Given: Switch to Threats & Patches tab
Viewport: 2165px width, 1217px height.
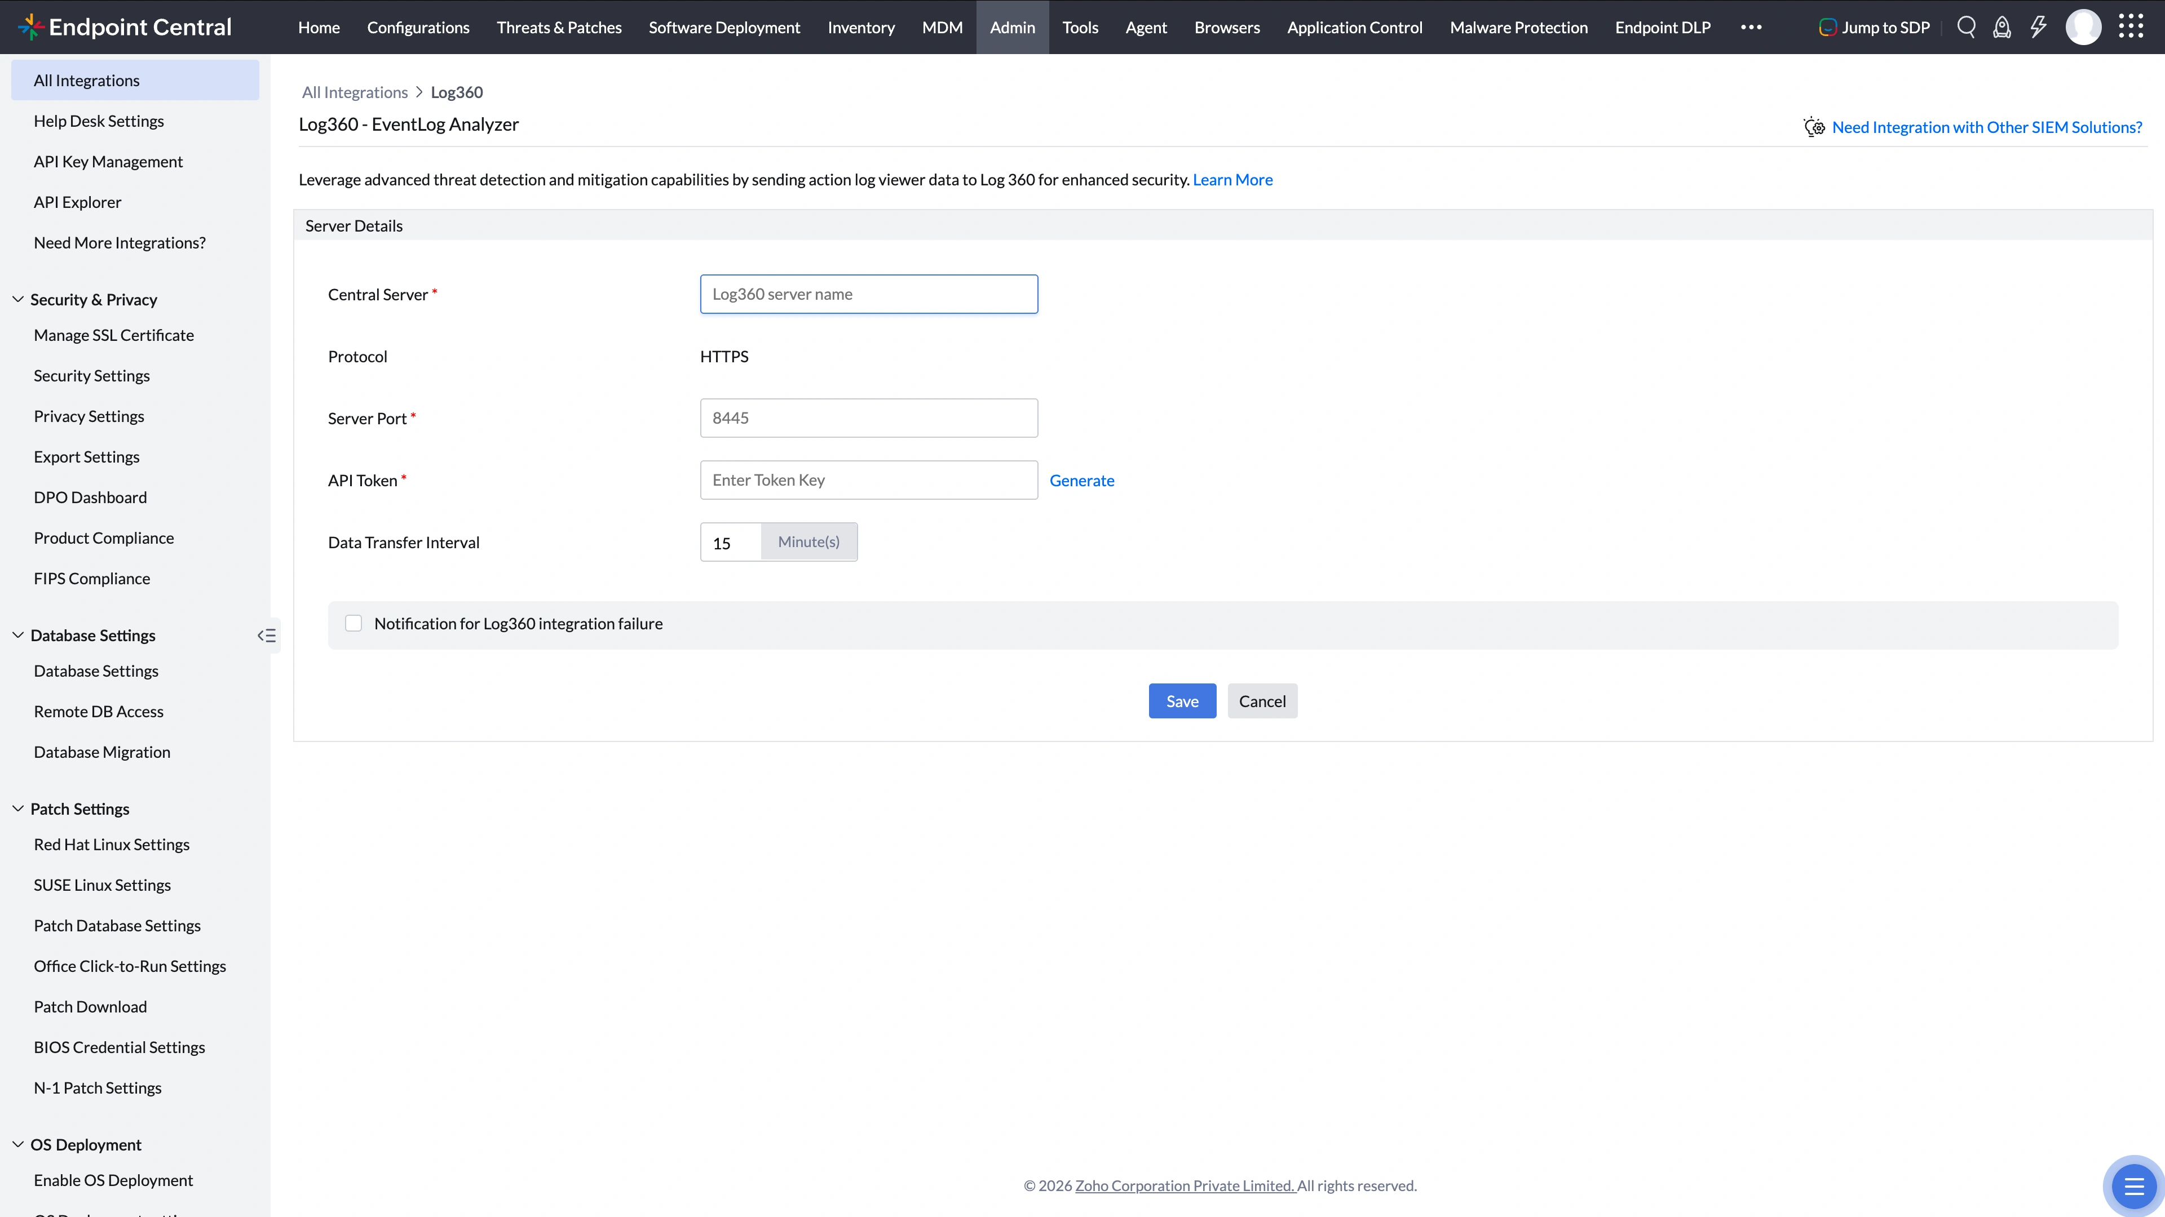Looking at the screenshot, I should pyautogui.click(x=559, y=27).
